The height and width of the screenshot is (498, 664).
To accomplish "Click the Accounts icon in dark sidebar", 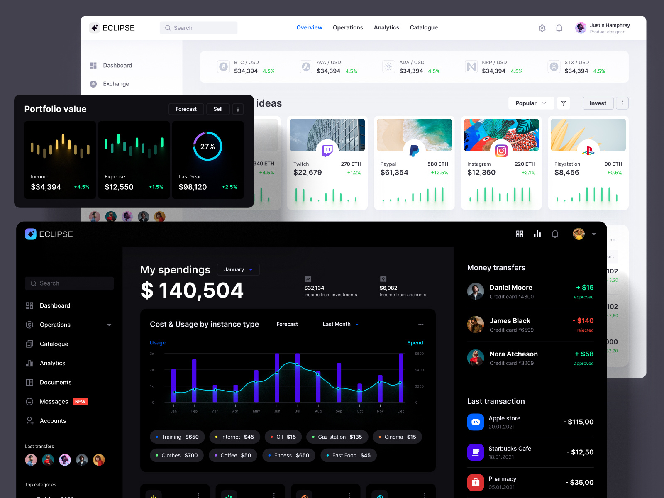I will point(29,421).
